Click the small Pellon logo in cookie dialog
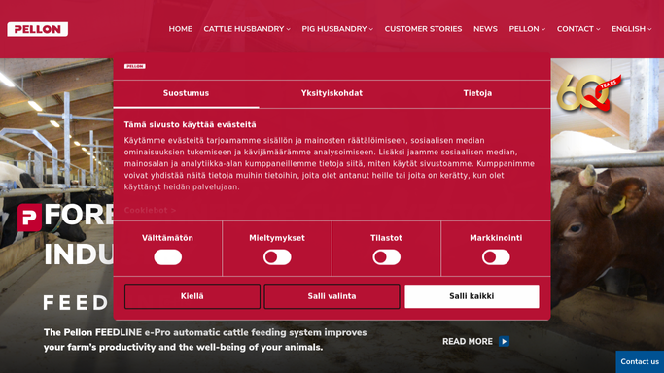 pyautogui.click(x=135, y=66)
